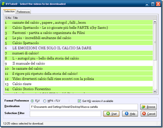Select row 'LE EMOZIONI CHE SOLO IL CALCIO SA DARE'
The height and width of the screenshot is (128, 163).
[78, 48]
